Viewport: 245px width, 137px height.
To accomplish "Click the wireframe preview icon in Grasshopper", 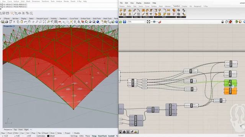I will coord(226,22).
